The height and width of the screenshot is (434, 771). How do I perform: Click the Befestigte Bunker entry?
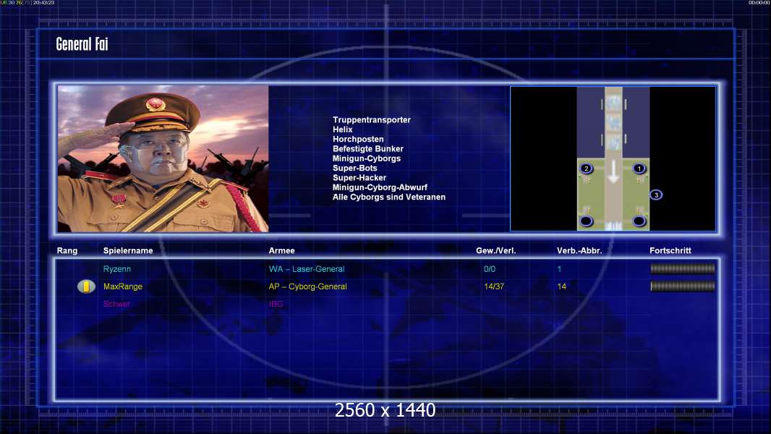[368, 149]
